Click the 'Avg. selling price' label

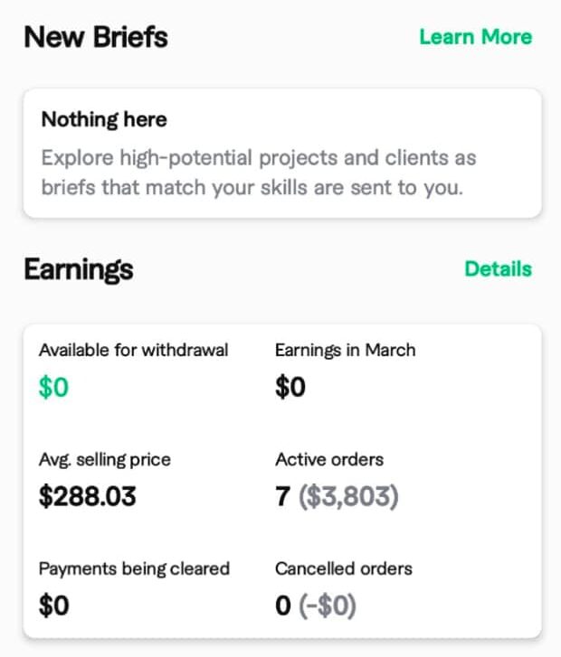[x=104, y=459]
